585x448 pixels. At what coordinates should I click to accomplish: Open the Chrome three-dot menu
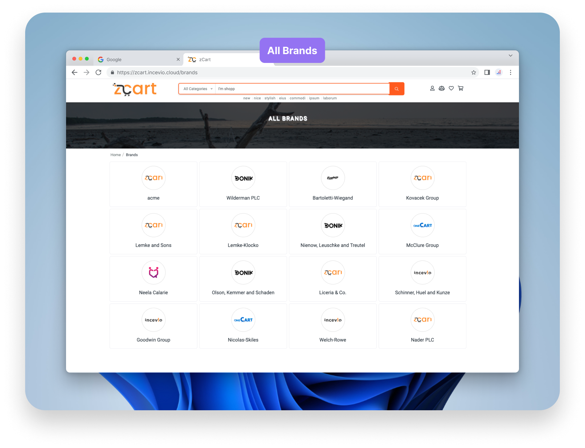tap(510, 72)
